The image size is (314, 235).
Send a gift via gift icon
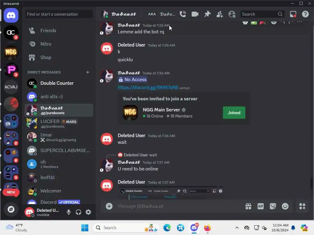click(248, 206)
